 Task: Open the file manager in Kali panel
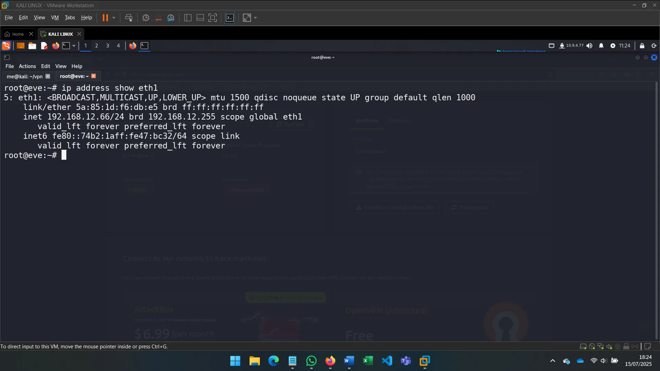coord(32,46)
